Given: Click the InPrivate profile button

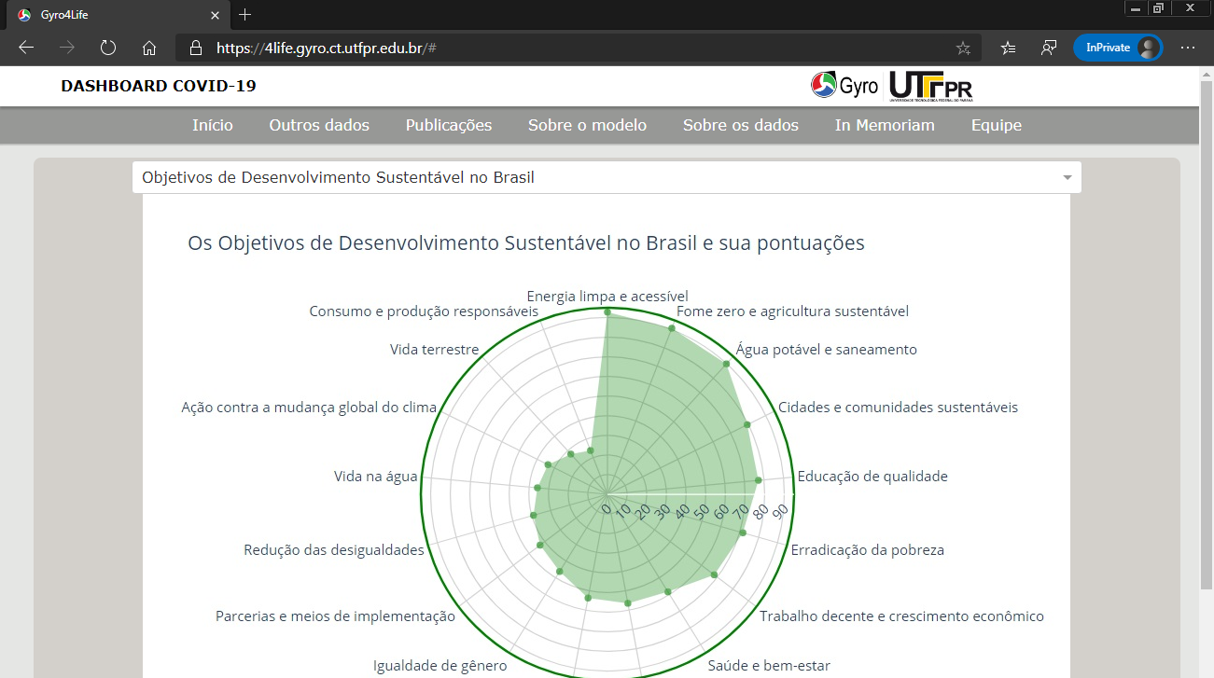Looking at the screenshot, I should (1117, 48).
